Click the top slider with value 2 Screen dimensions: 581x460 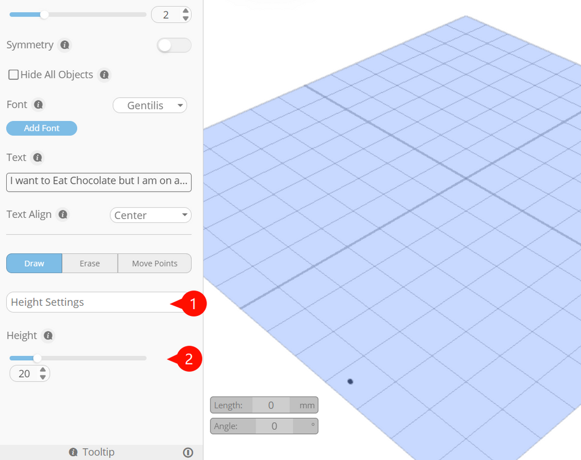pyautogui.click(x=78, y=15)
